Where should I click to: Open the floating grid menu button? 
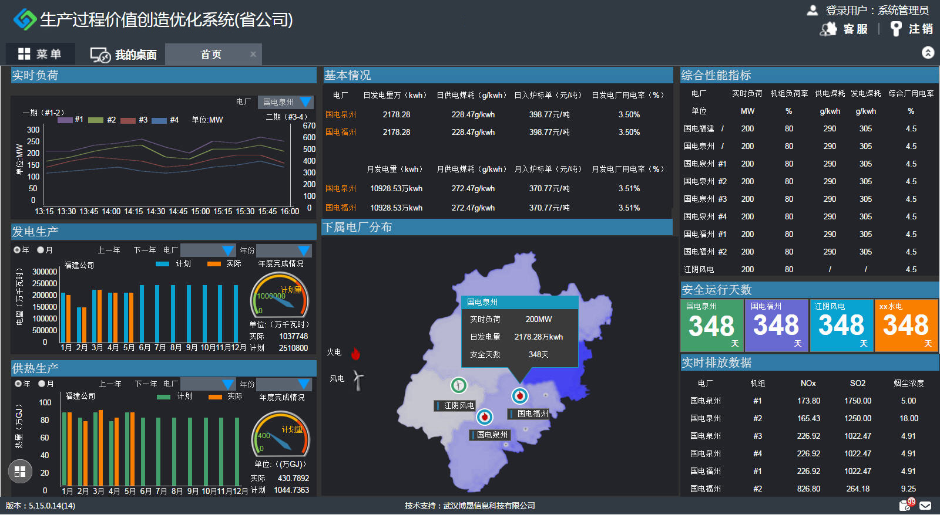click(20, 471)
